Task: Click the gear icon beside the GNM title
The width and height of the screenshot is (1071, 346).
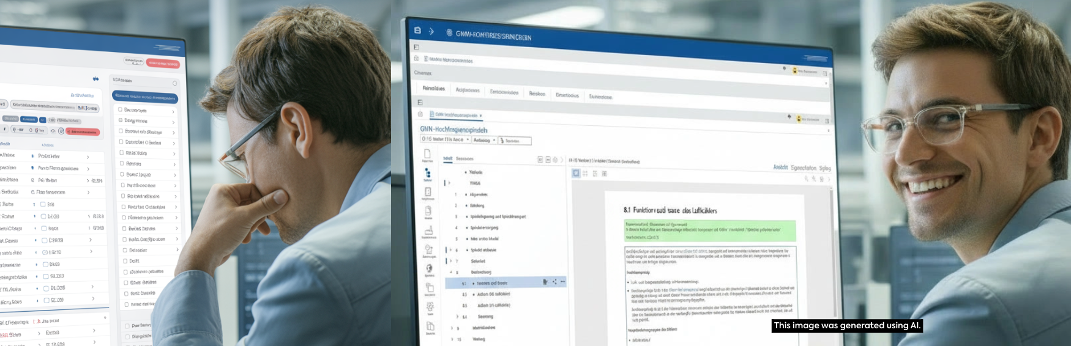Action: (449, 32)
